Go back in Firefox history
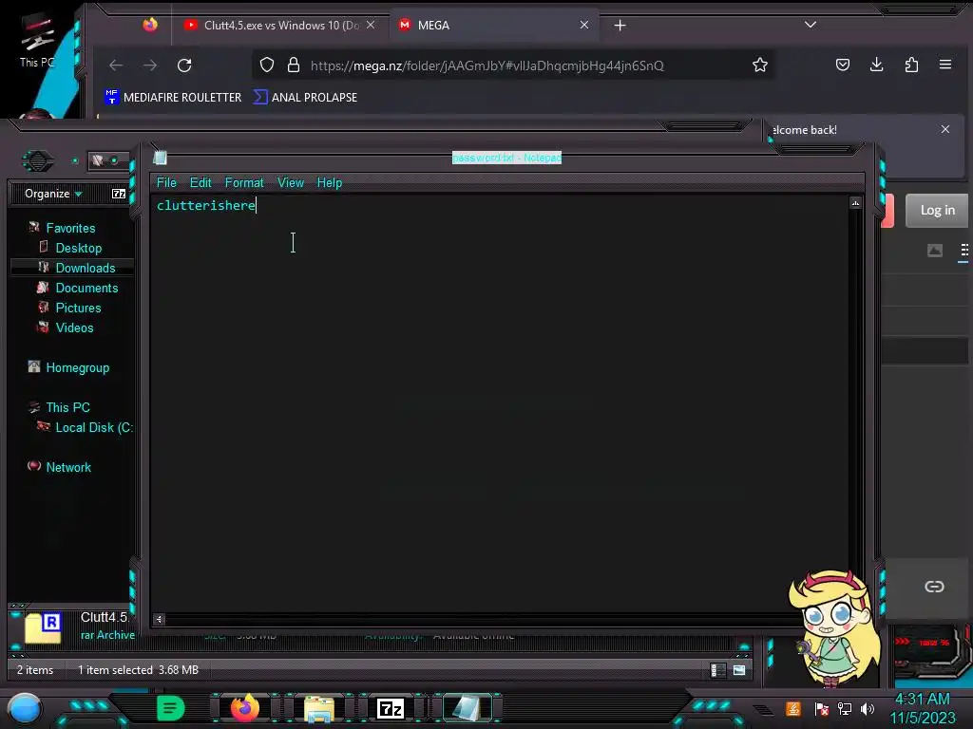Image resolution: width=973 pixels, height=729 pixels. tap(116, 65)
